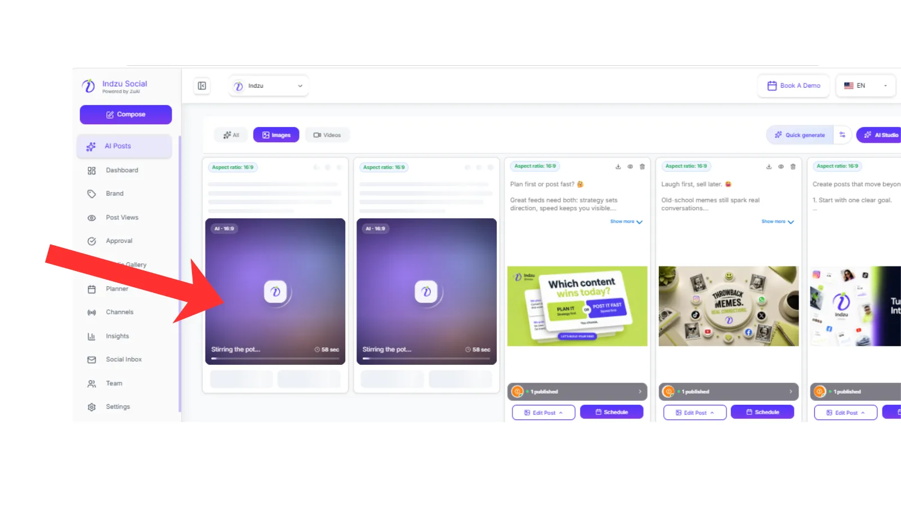Expand Show more on 'Plan first' post
This screenshot has width=901, height=506.
click(x=626, y=222)
